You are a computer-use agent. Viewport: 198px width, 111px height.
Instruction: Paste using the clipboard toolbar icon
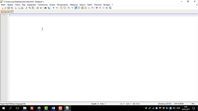coord(33,8)
